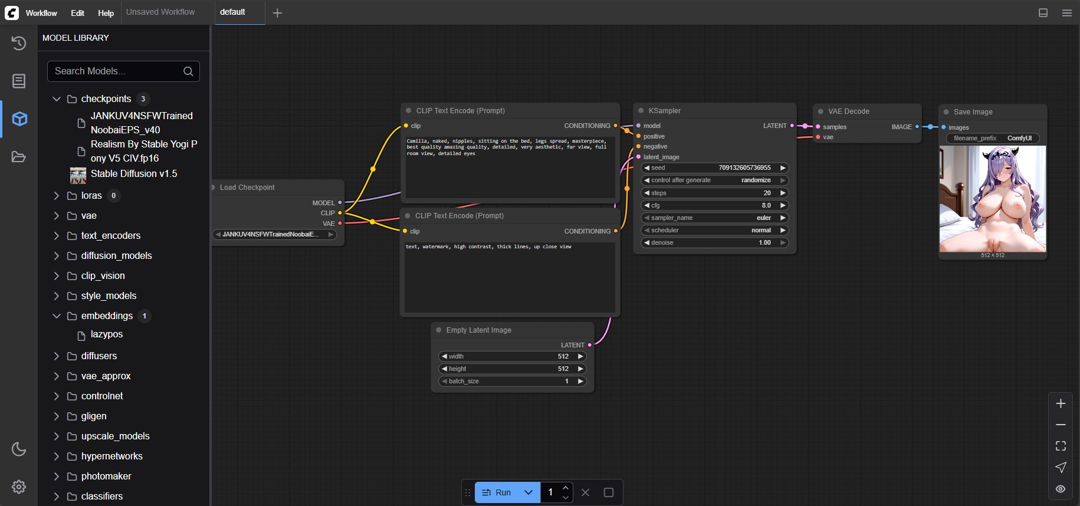Screen dimensions: 1080x506
Task: Open the Help menu
Action: (106, 13)
